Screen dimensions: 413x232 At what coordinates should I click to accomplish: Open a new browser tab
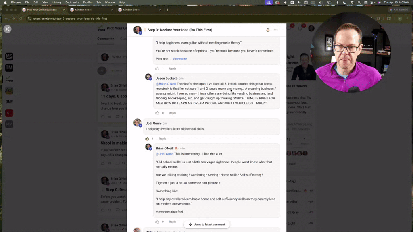(x=167, y=10)
